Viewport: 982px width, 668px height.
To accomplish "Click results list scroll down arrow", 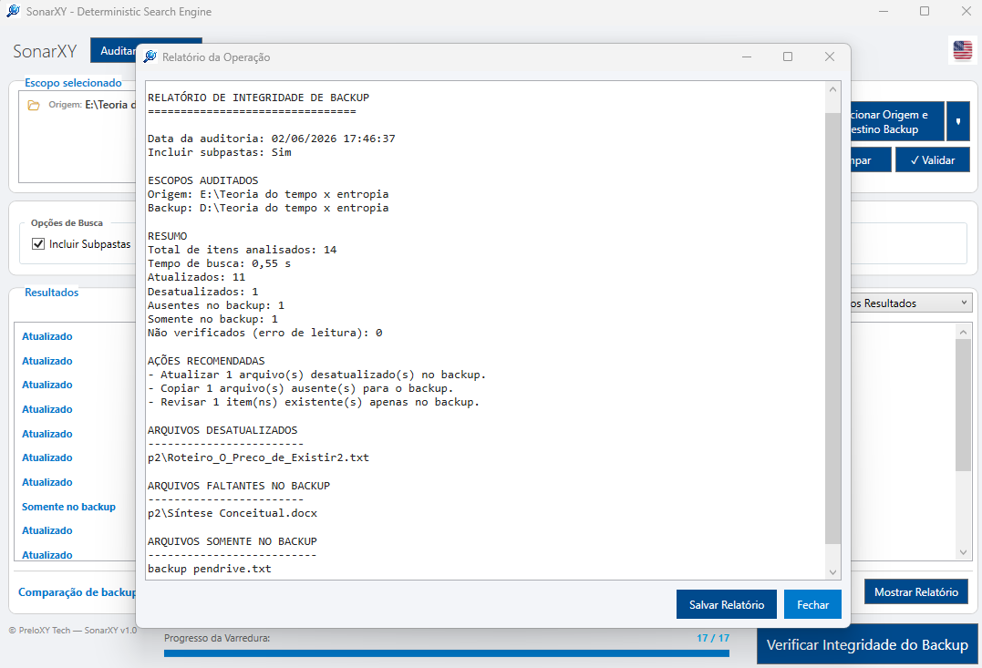I will click(963, 552).
